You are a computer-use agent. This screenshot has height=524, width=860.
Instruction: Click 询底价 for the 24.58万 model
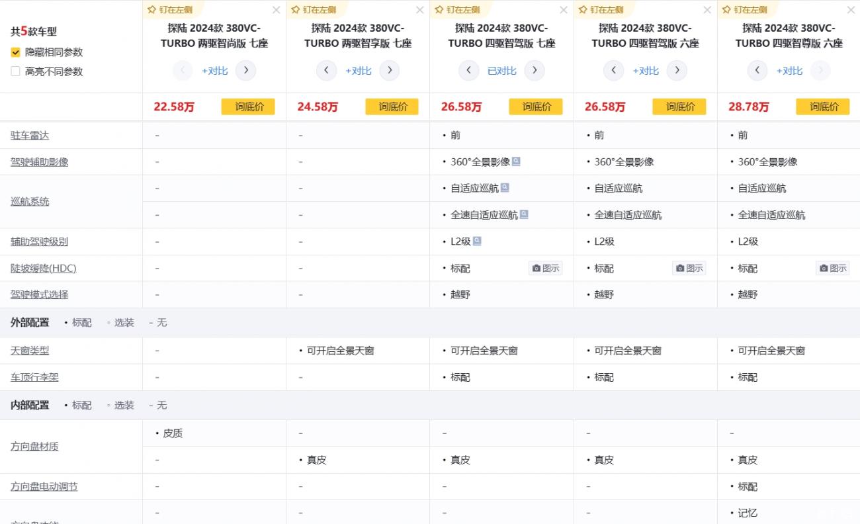[x=392, y=107]
